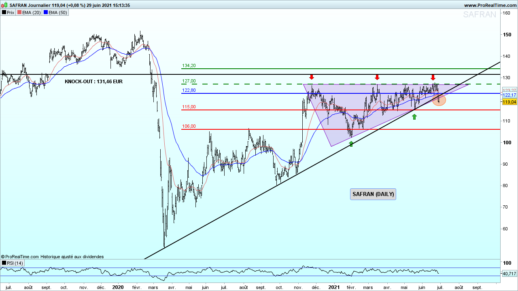Image resolution: width=518 pixels, height=291 pixels.
Task: Open the www.ProRealTime.com link
Action: point(490,5)
